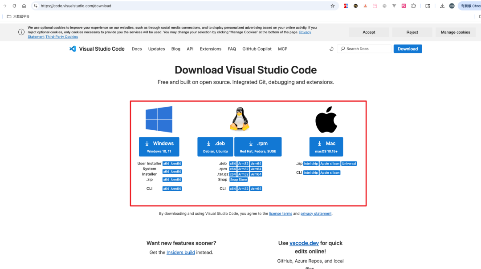This screenshot has width=481, height=269.
Task: Open the Updates menu item
Action: (156, 49)
